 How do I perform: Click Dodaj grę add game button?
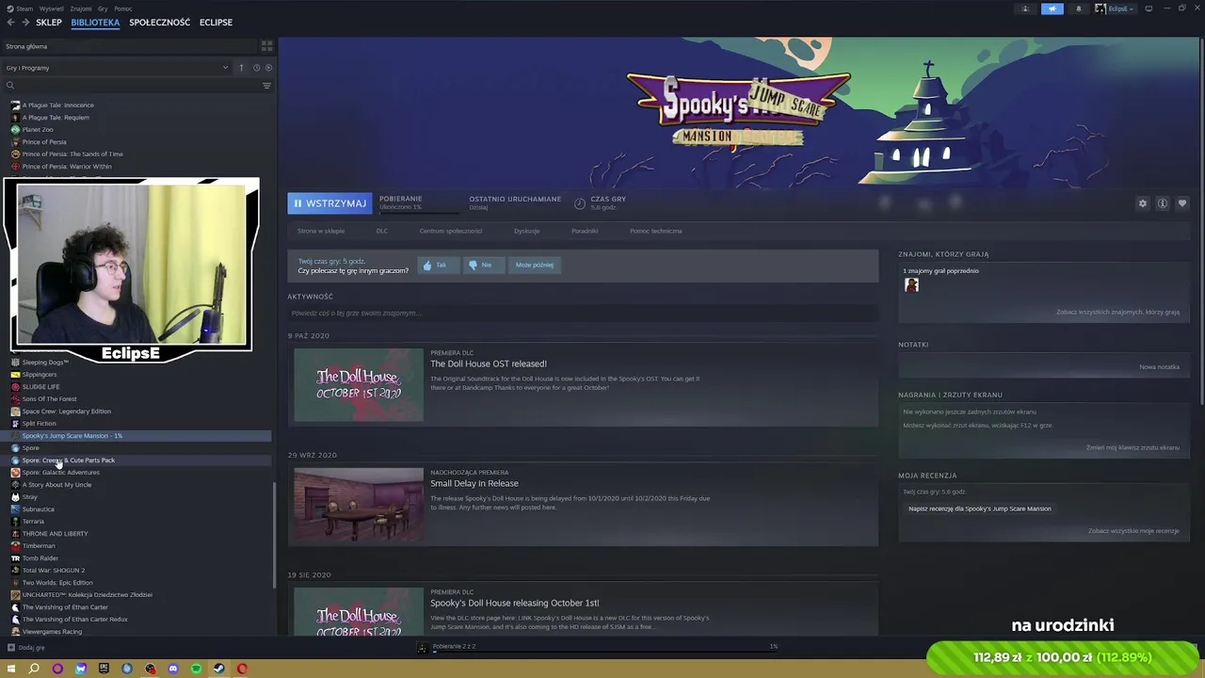coord(26,648)
